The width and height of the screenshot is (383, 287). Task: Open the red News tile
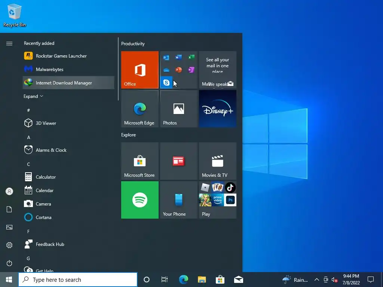point(179,161)
